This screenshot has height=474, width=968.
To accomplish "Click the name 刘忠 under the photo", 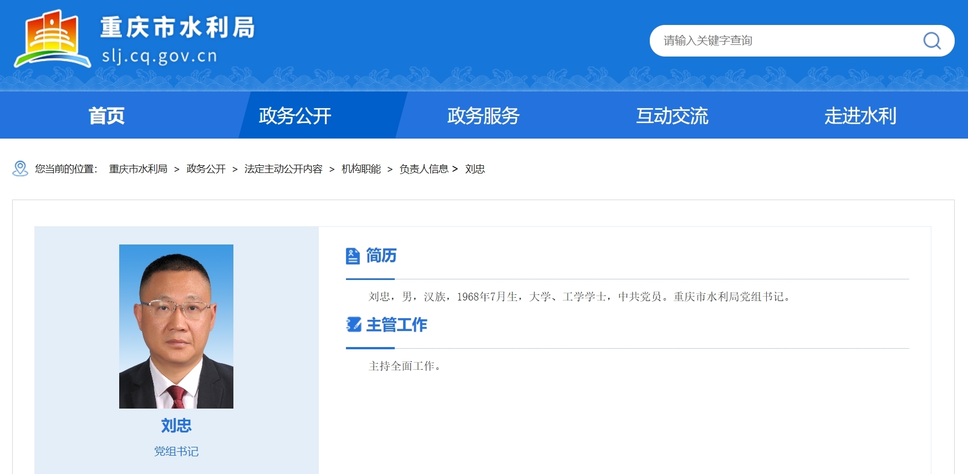I will pos(176,425).
